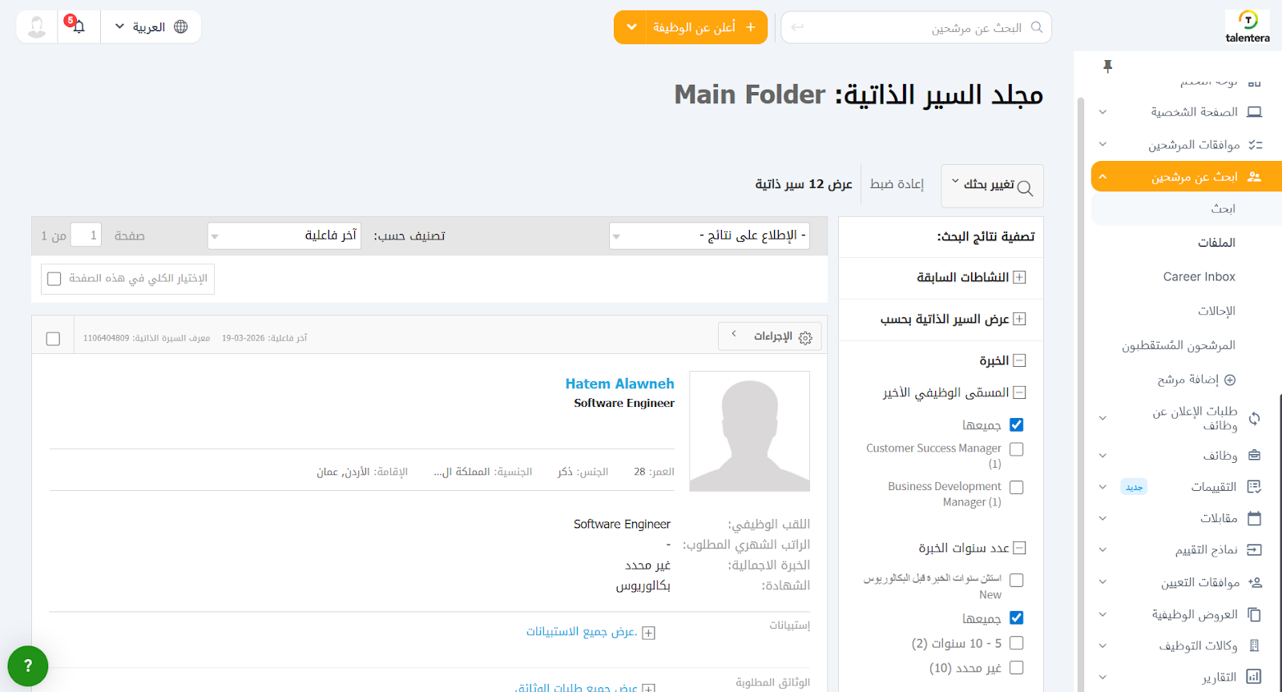The image size is (1282, 692).
Task: Tick the select-all-on-page checkbox
Action: [54, 279]
